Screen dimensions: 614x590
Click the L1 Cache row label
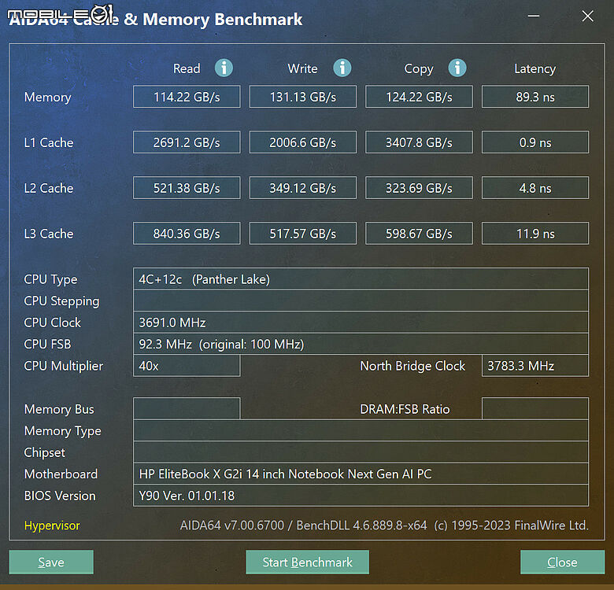click(x=49, y=142)
